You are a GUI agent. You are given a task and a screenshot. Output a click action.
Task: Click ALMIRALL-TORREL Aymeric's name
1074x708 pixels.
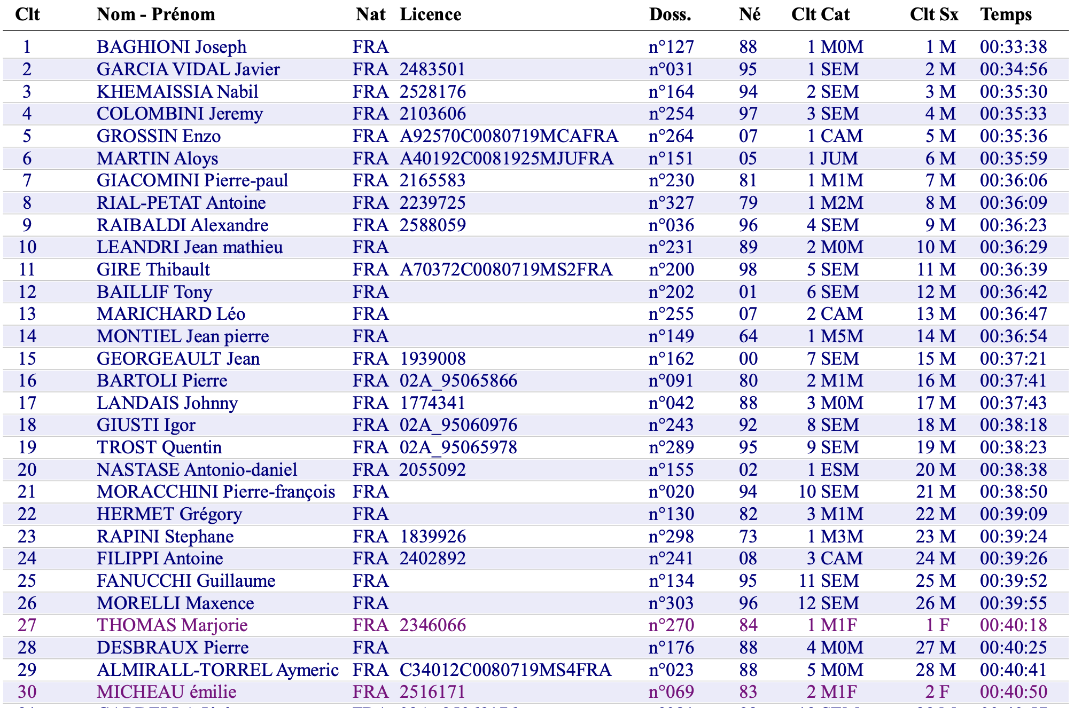217,670
